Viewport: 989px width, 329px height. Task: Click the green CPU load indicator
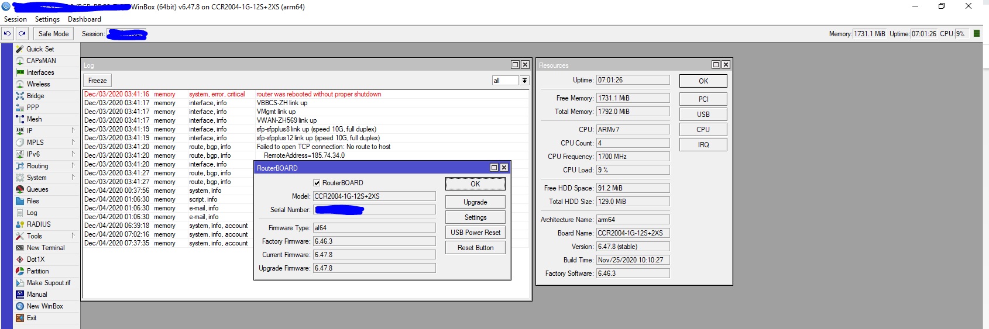point(976,33)
